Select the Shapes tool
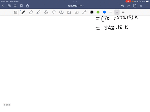Image resolution: width=150 pixels, height=112 pixels. click(46, 12)
